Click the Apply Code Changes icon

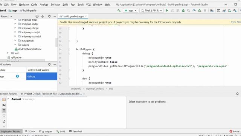[x=178, y=11]
